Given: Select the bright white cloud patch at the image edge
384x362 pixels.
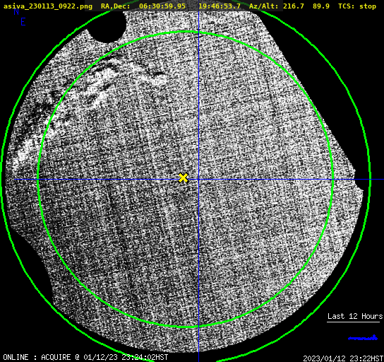Looking at the screenshot, I should (25, 151).
